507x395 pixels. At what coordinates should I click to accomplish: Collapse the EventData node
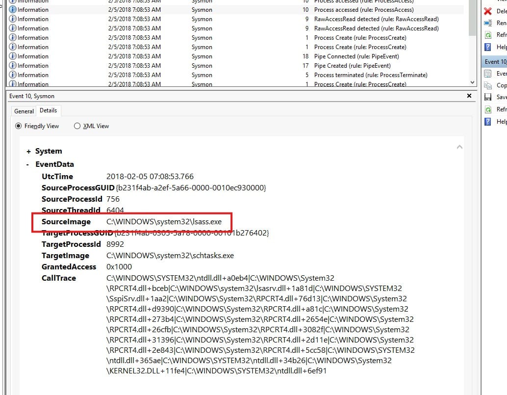(x=28, y=164)
